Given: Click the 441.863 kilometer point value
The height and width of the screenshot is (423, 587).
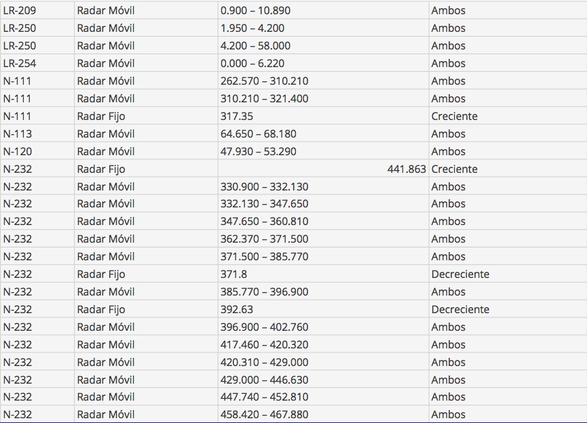Looking at the screenshot, I should tap(406, 169).
